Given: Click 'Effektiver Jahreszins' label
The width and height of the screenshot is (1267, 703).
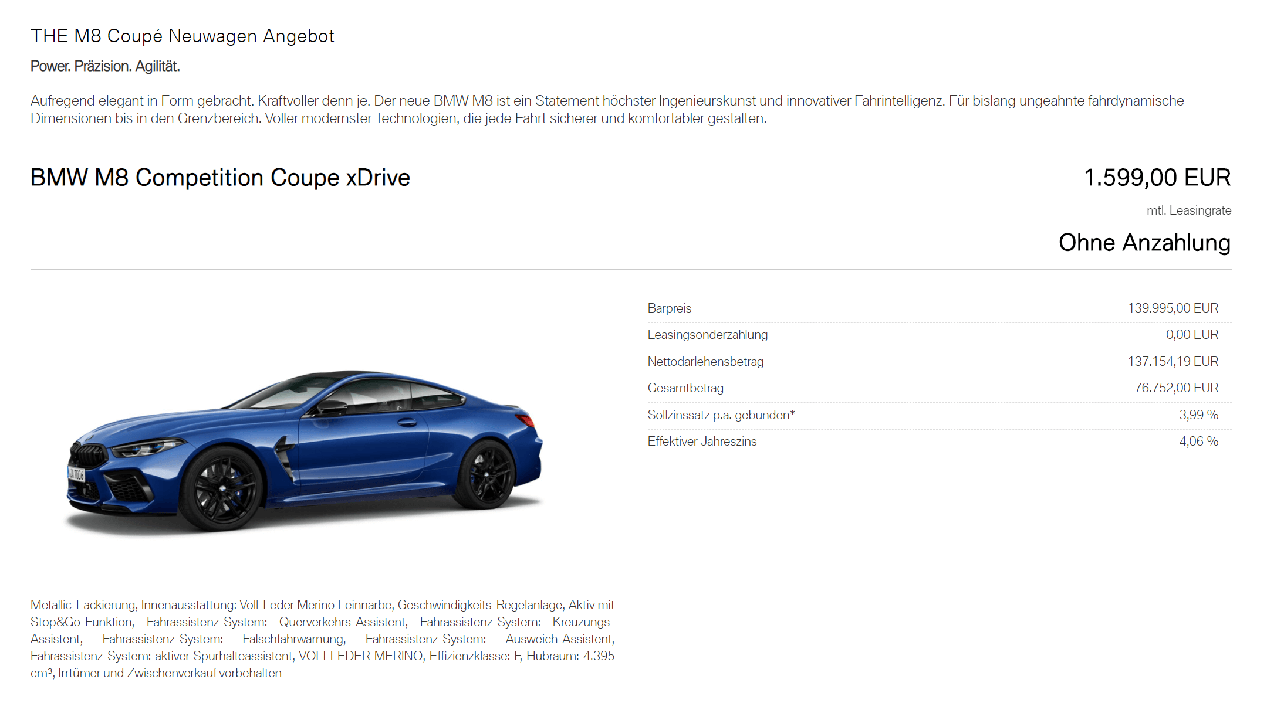Looking at the screenshot, I should pos(702,442).
